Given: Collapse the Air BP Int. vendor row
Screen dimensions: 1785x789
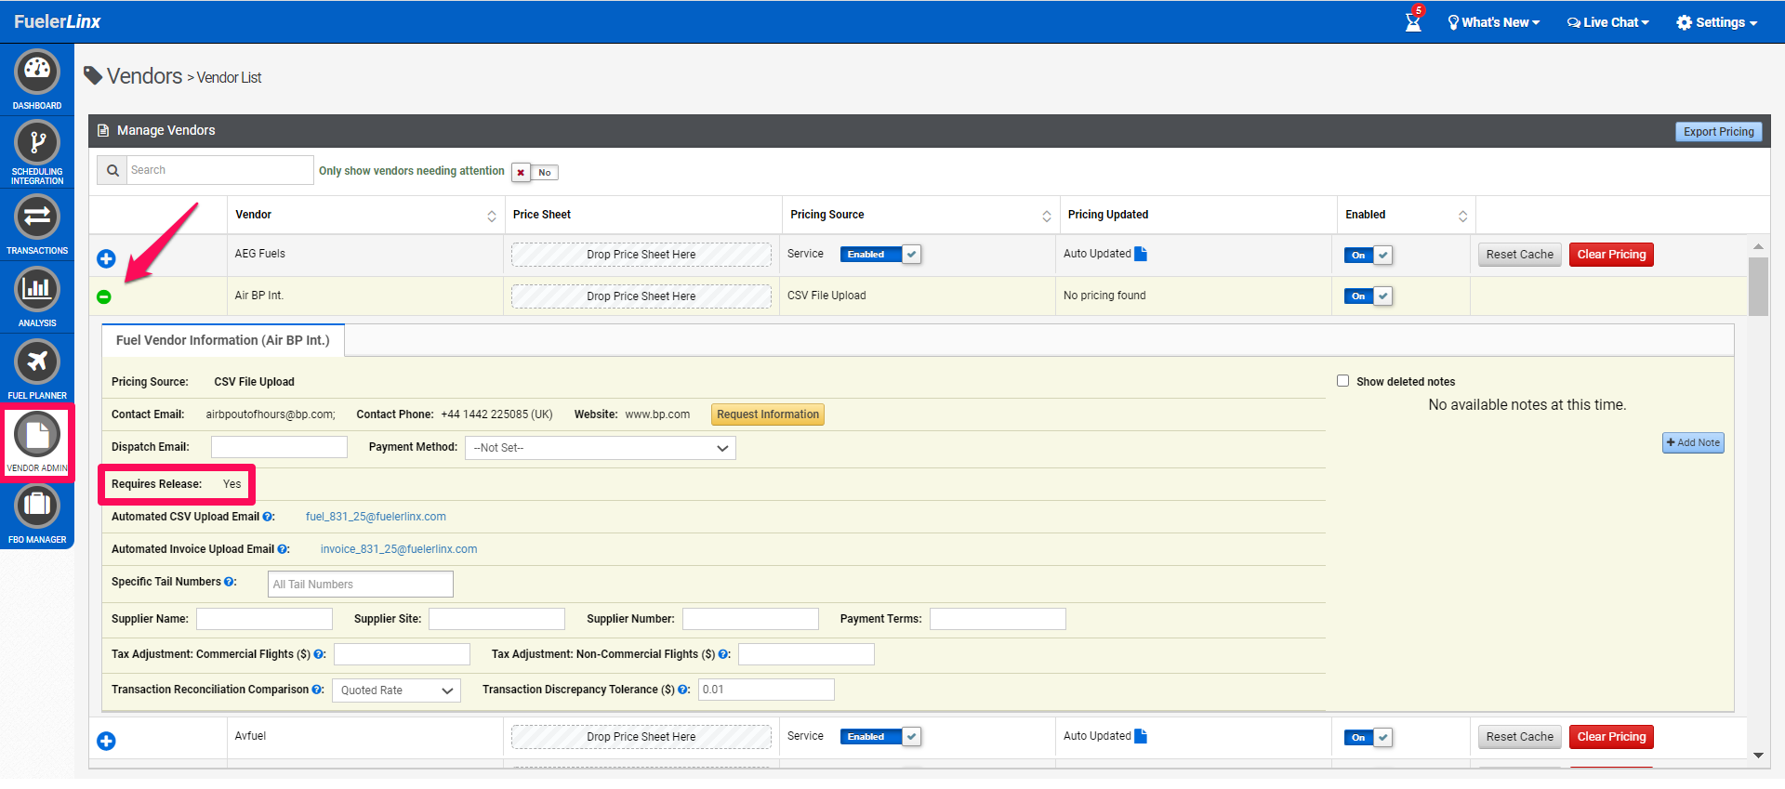Looking at the screenshot, I should pos(104,296).
